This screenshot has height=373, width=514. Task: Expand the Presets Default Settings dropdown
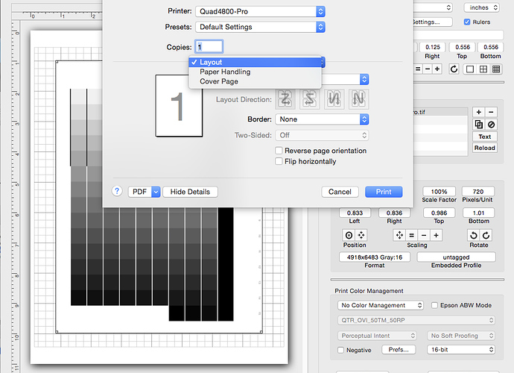tap(260, 27)
